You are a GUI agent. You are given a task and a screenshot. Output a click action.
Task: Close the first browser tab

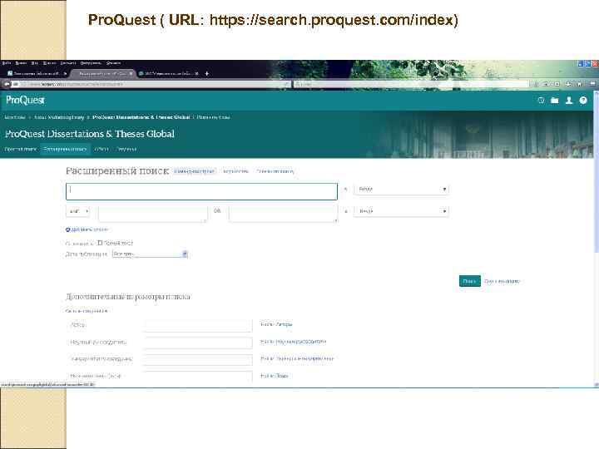coord(66,73)
